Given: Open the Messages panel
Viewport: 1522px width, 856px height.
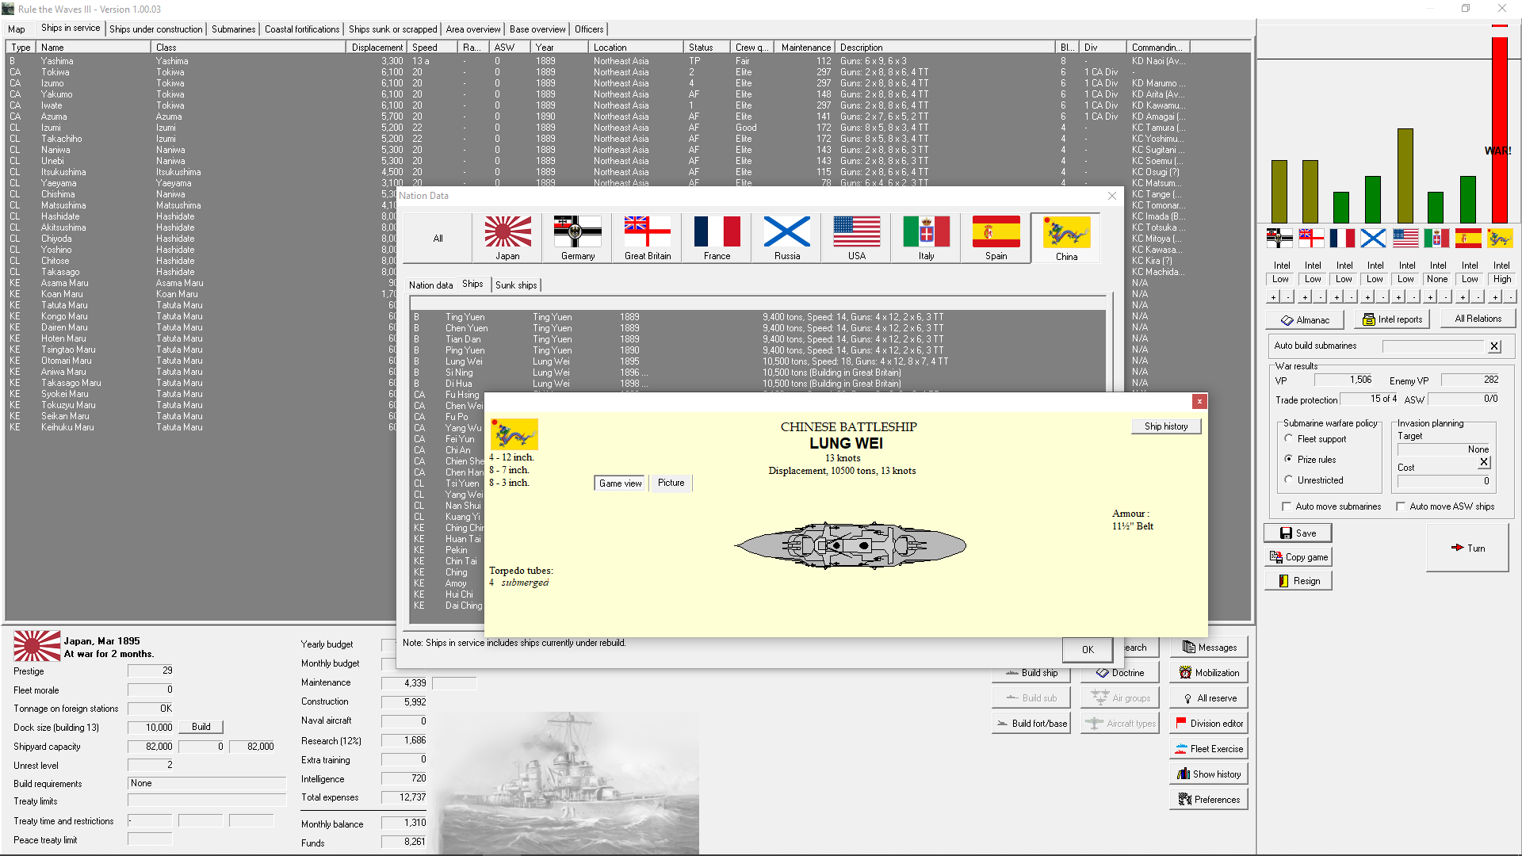Looking at the screenshot, I should [x=1209, y=648].
